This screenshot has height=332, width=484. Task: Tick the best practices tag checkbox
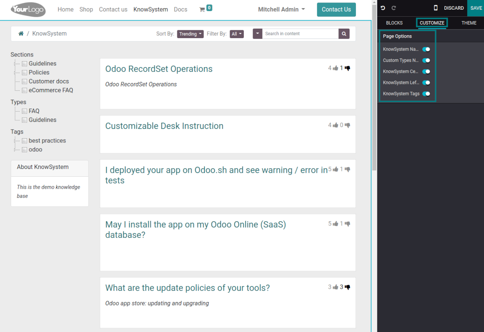[x=24, y=141]
